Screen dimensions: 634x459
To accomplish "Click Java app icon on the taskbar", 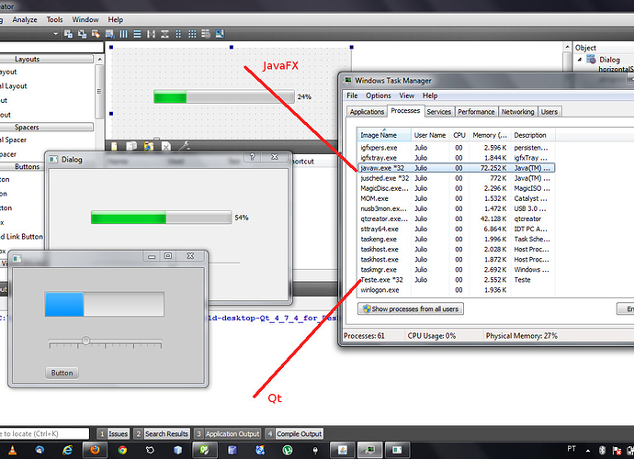I will click(x=343, y=450).
